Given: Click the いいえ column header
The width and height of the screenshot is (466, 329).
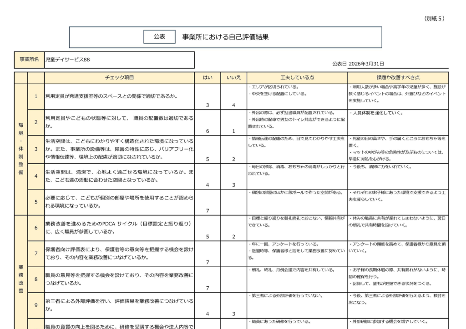Looking at the screenshot, I should [233, 78].
